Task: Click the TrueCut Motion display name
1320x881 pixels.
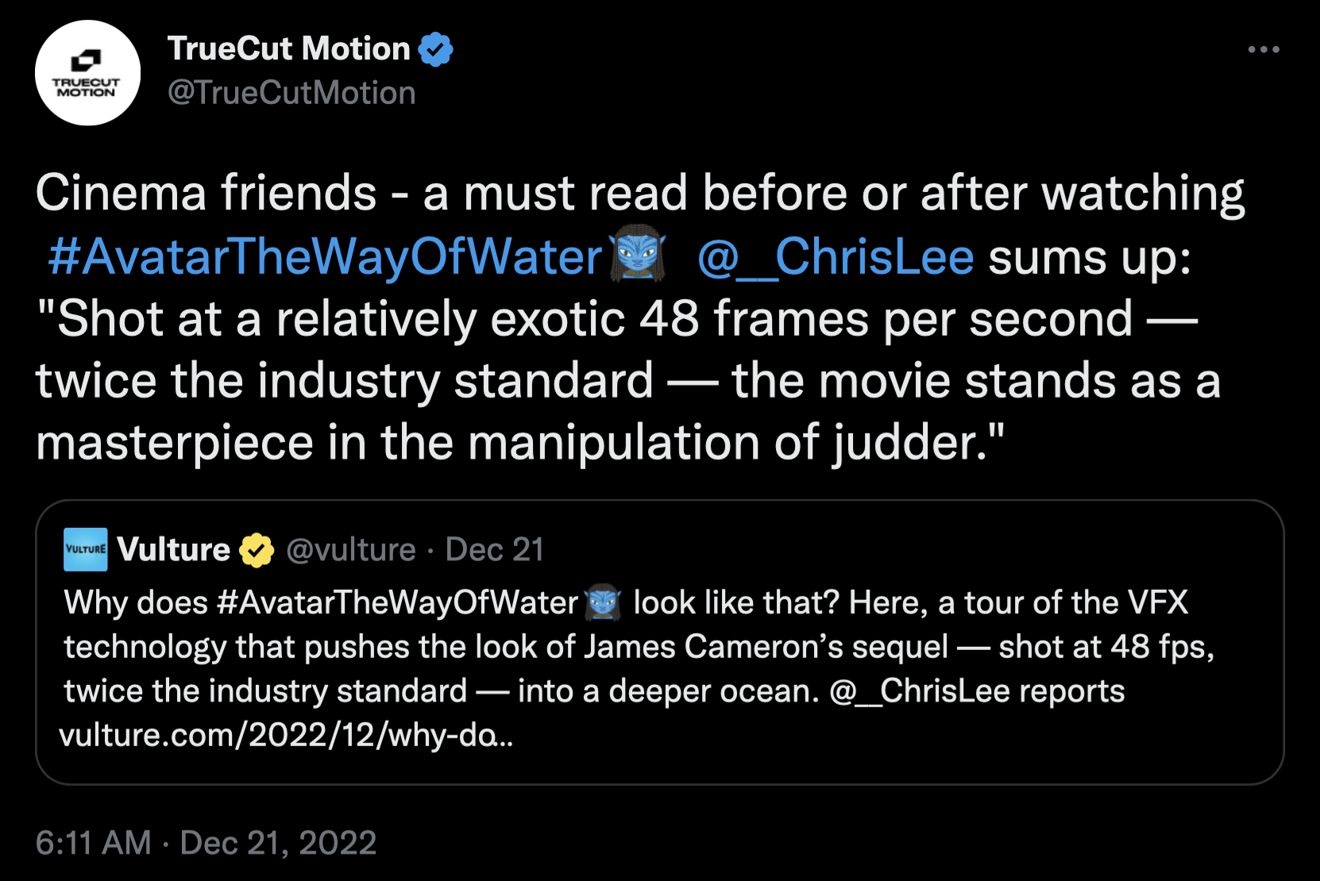Action: (288, 49)
